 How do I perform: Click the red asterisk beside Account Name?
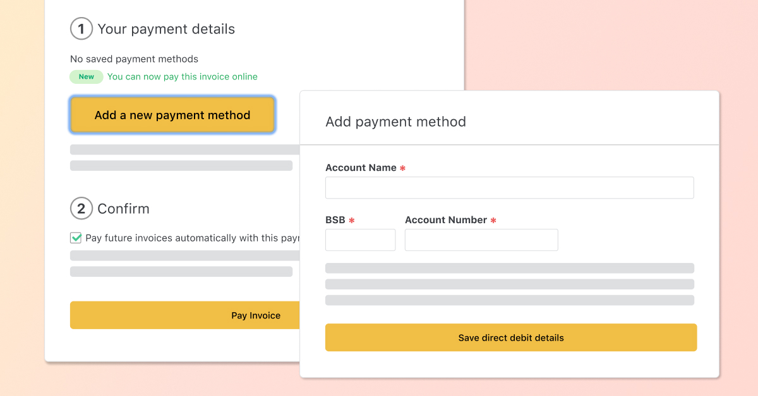[403, 168]
